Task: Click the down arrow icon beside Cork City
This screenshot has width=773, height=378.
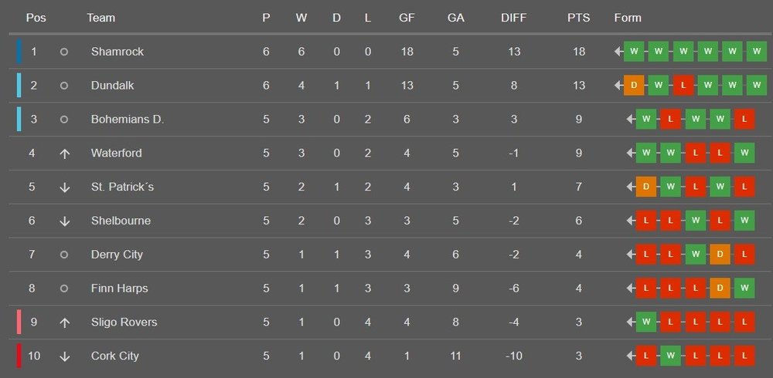Action: [64, 356]
